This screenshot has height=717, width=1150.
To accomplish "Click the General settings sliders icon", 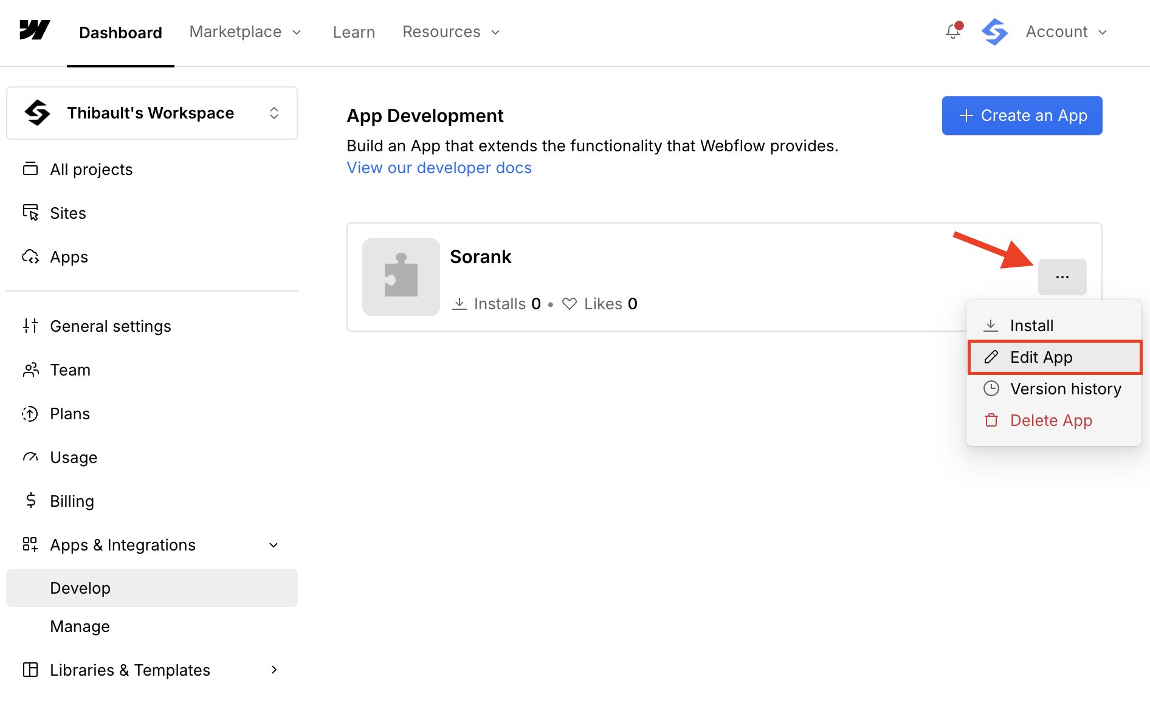I will (30, 326).
